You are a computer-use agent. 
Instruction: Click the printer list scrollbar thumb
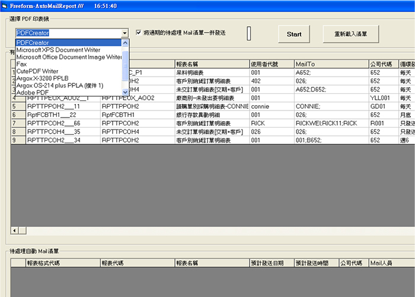(x=125, y=65)
